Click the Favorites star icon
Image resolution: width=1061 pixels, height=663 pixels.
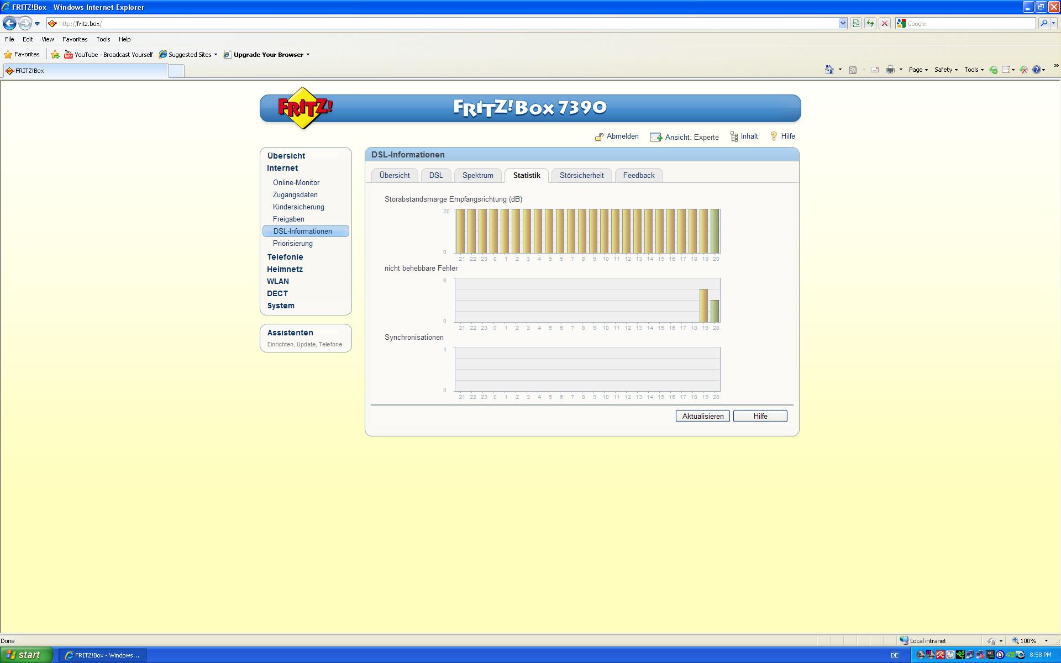click(8, 55)
